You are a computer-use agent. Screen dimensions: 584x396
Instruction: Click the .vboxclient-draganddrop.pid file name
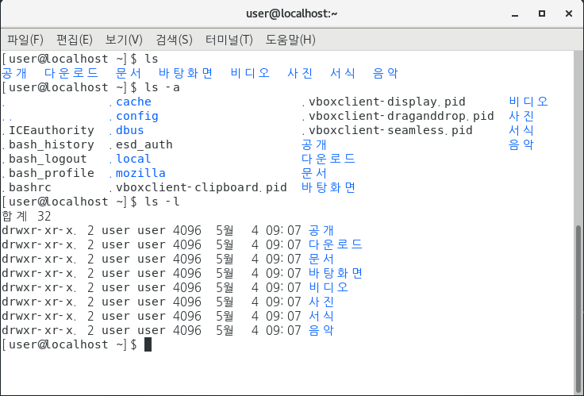click(x=398, y=116)
